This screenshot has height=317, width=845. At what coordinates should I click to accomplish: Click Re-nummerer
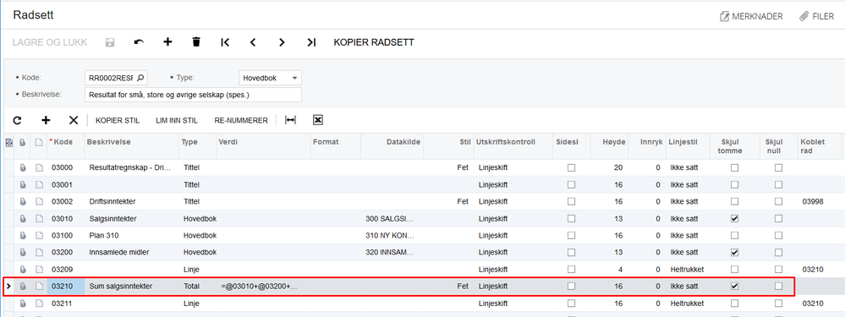(241, 121)
